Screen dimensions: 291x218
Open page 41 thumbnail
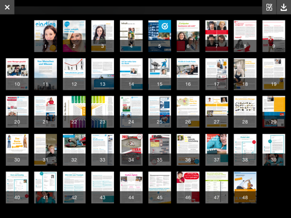[45, 188]
